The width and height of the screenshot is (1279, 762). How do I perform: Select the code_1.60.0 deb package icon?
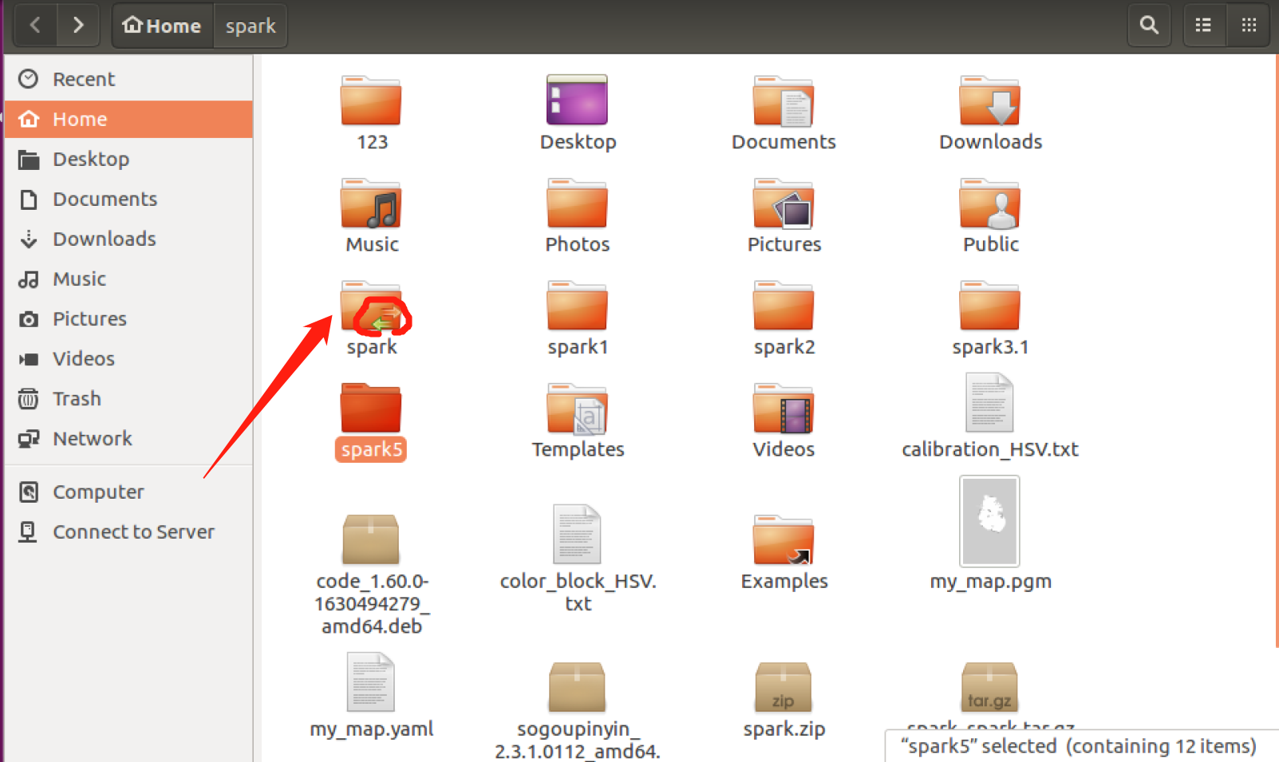371,540
